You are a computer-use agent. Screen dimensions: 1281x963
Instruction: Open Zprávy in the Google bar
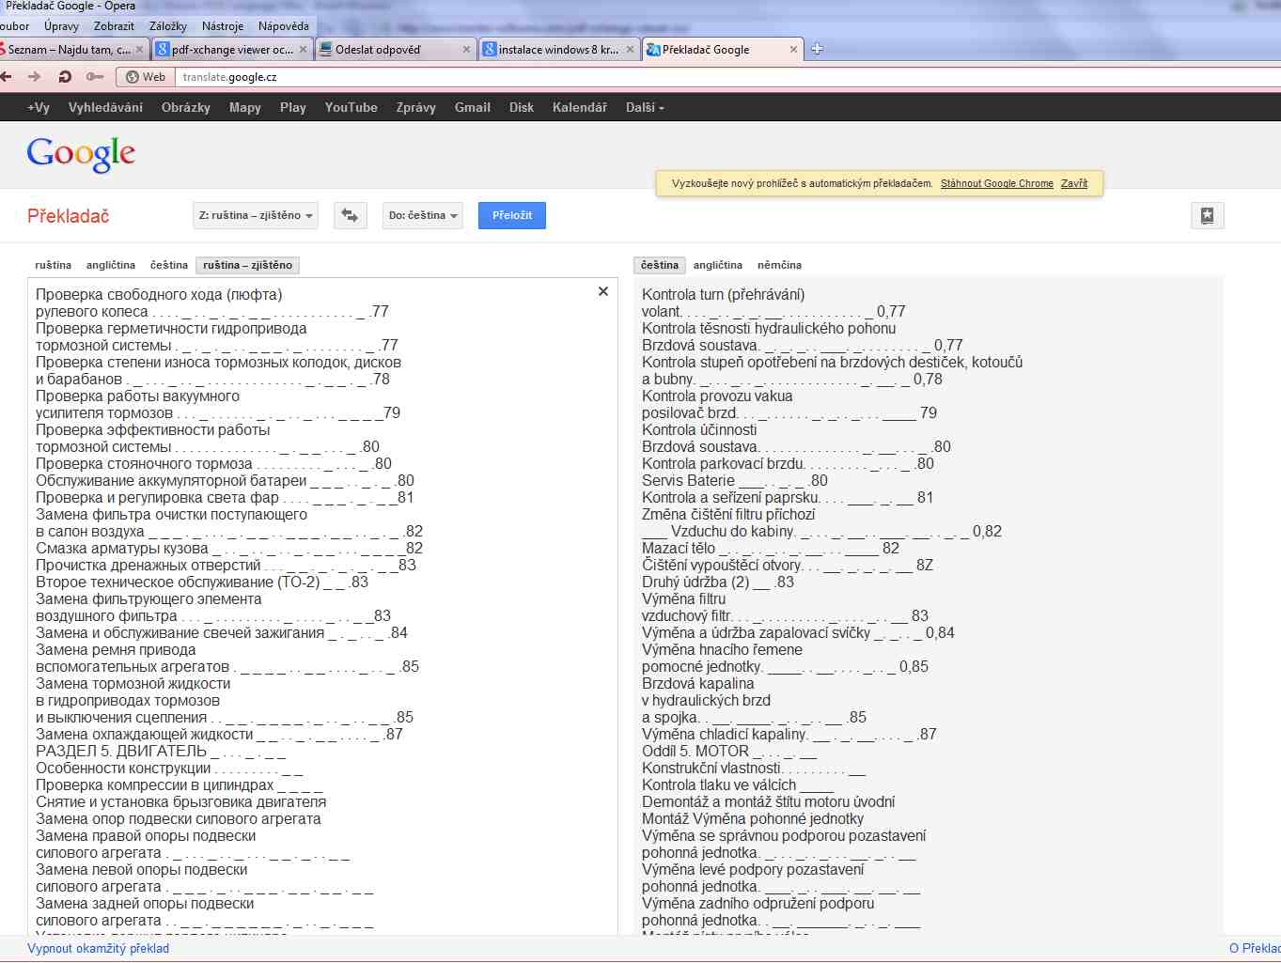click(416, 107)
